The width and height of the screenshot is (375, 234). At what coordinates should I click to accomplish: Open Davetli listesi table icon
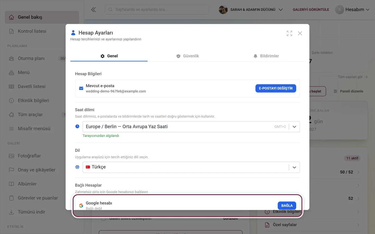click(x=11, y=87)
